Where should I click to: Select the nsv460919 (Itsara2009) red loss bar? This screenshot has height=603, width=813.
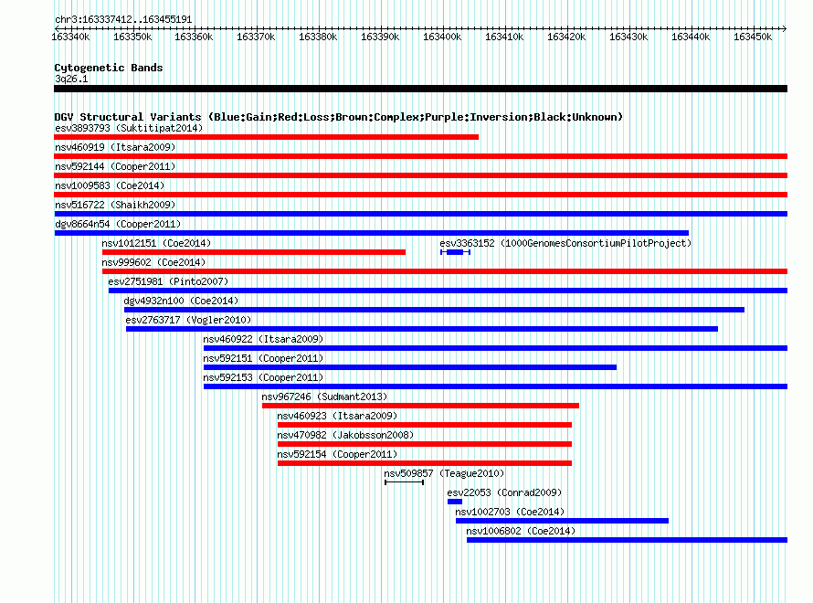tap(420, 156)
